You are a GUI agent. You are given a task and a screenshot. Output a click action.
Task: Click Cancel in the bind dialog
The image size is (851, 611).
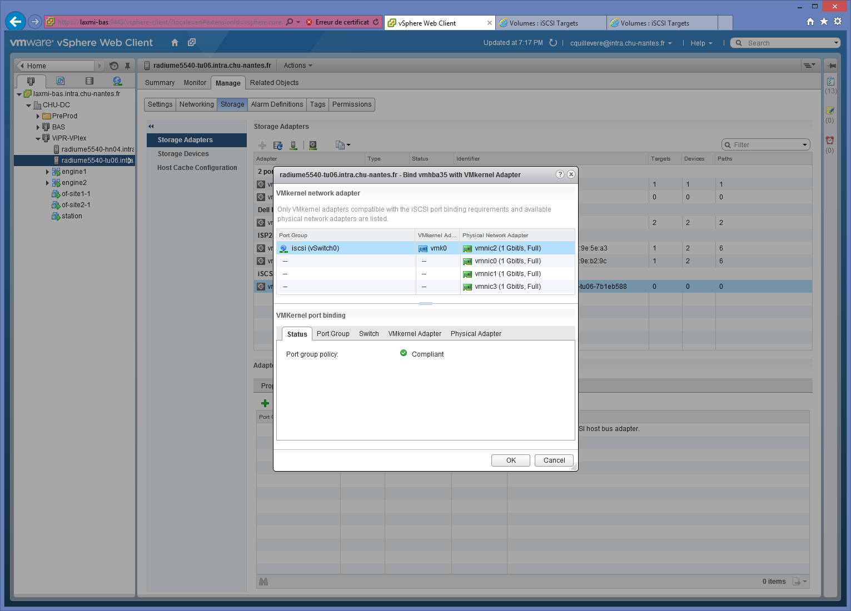point(554,460)
